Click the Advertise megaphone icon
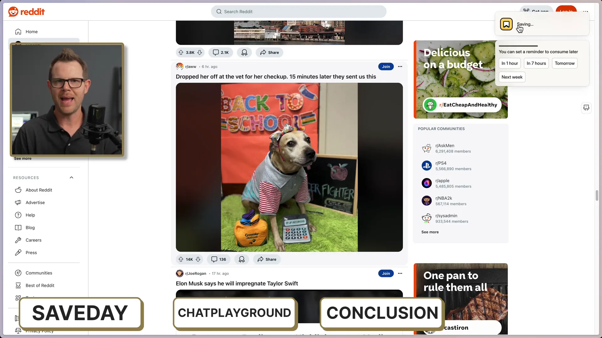This screenshot has height=338, width=602. (18, 202)
